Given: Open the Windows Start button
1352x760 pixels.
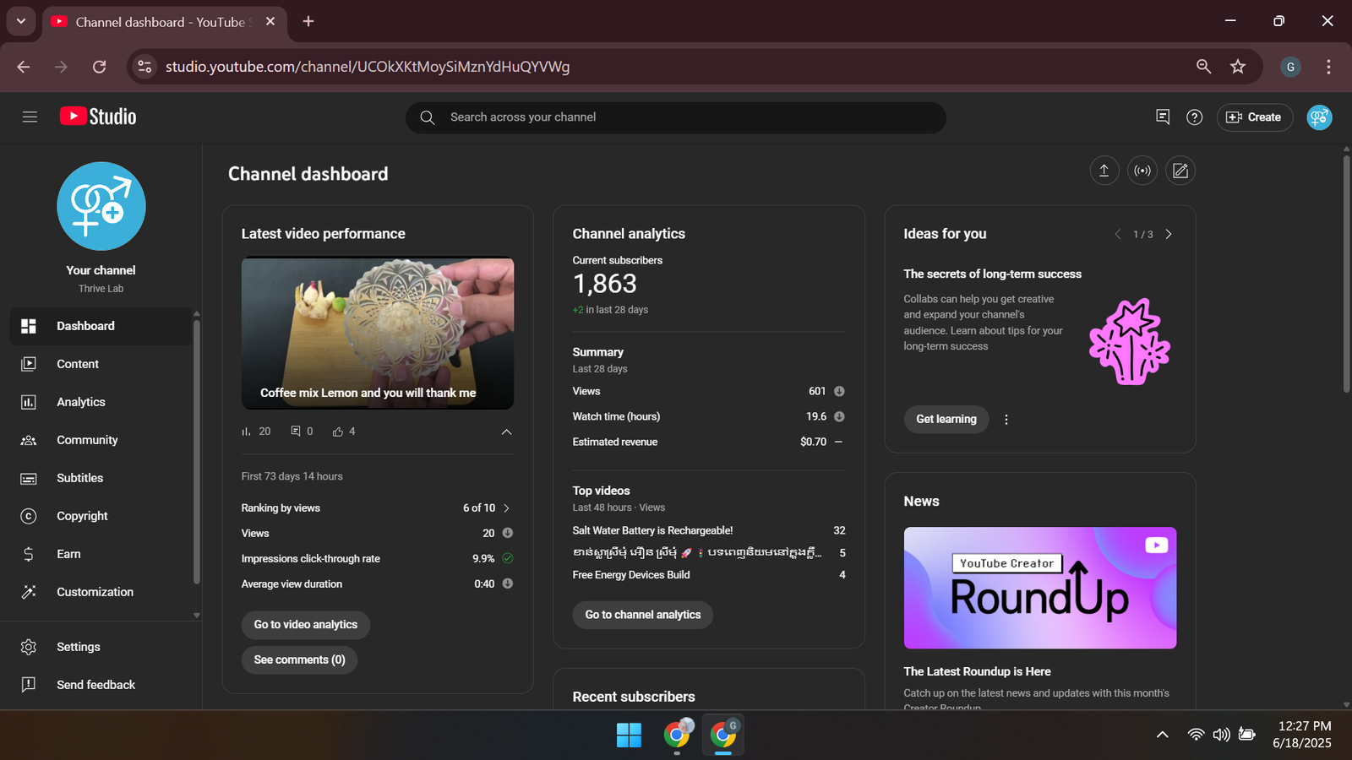Looking at the screenshot, I should (x=629, y=736).
